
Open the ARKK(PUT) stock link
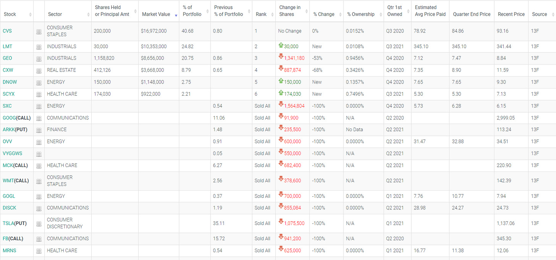coord(15,130)
